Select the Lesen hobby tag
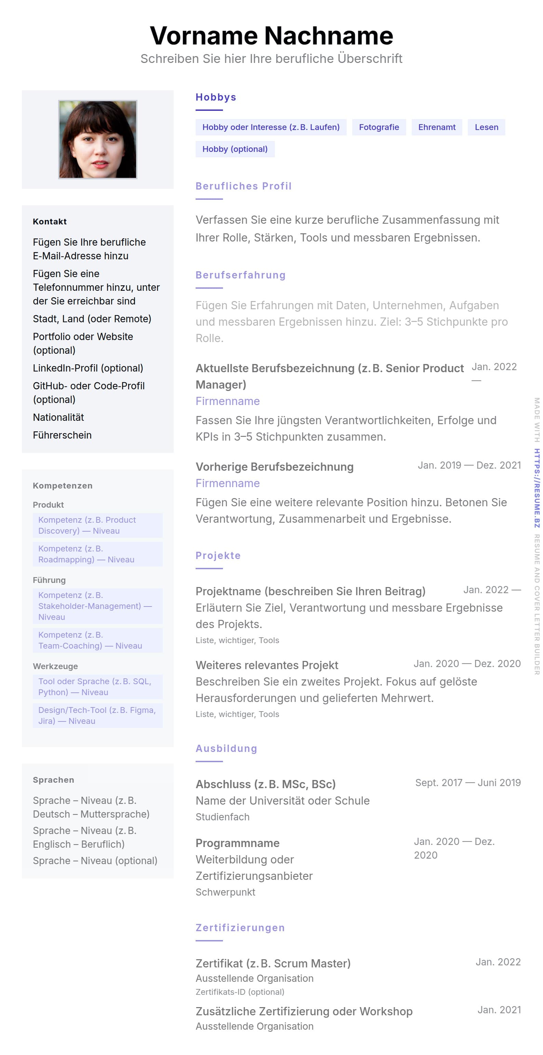The image size is (543, 1055). click(x=486, y=127)
